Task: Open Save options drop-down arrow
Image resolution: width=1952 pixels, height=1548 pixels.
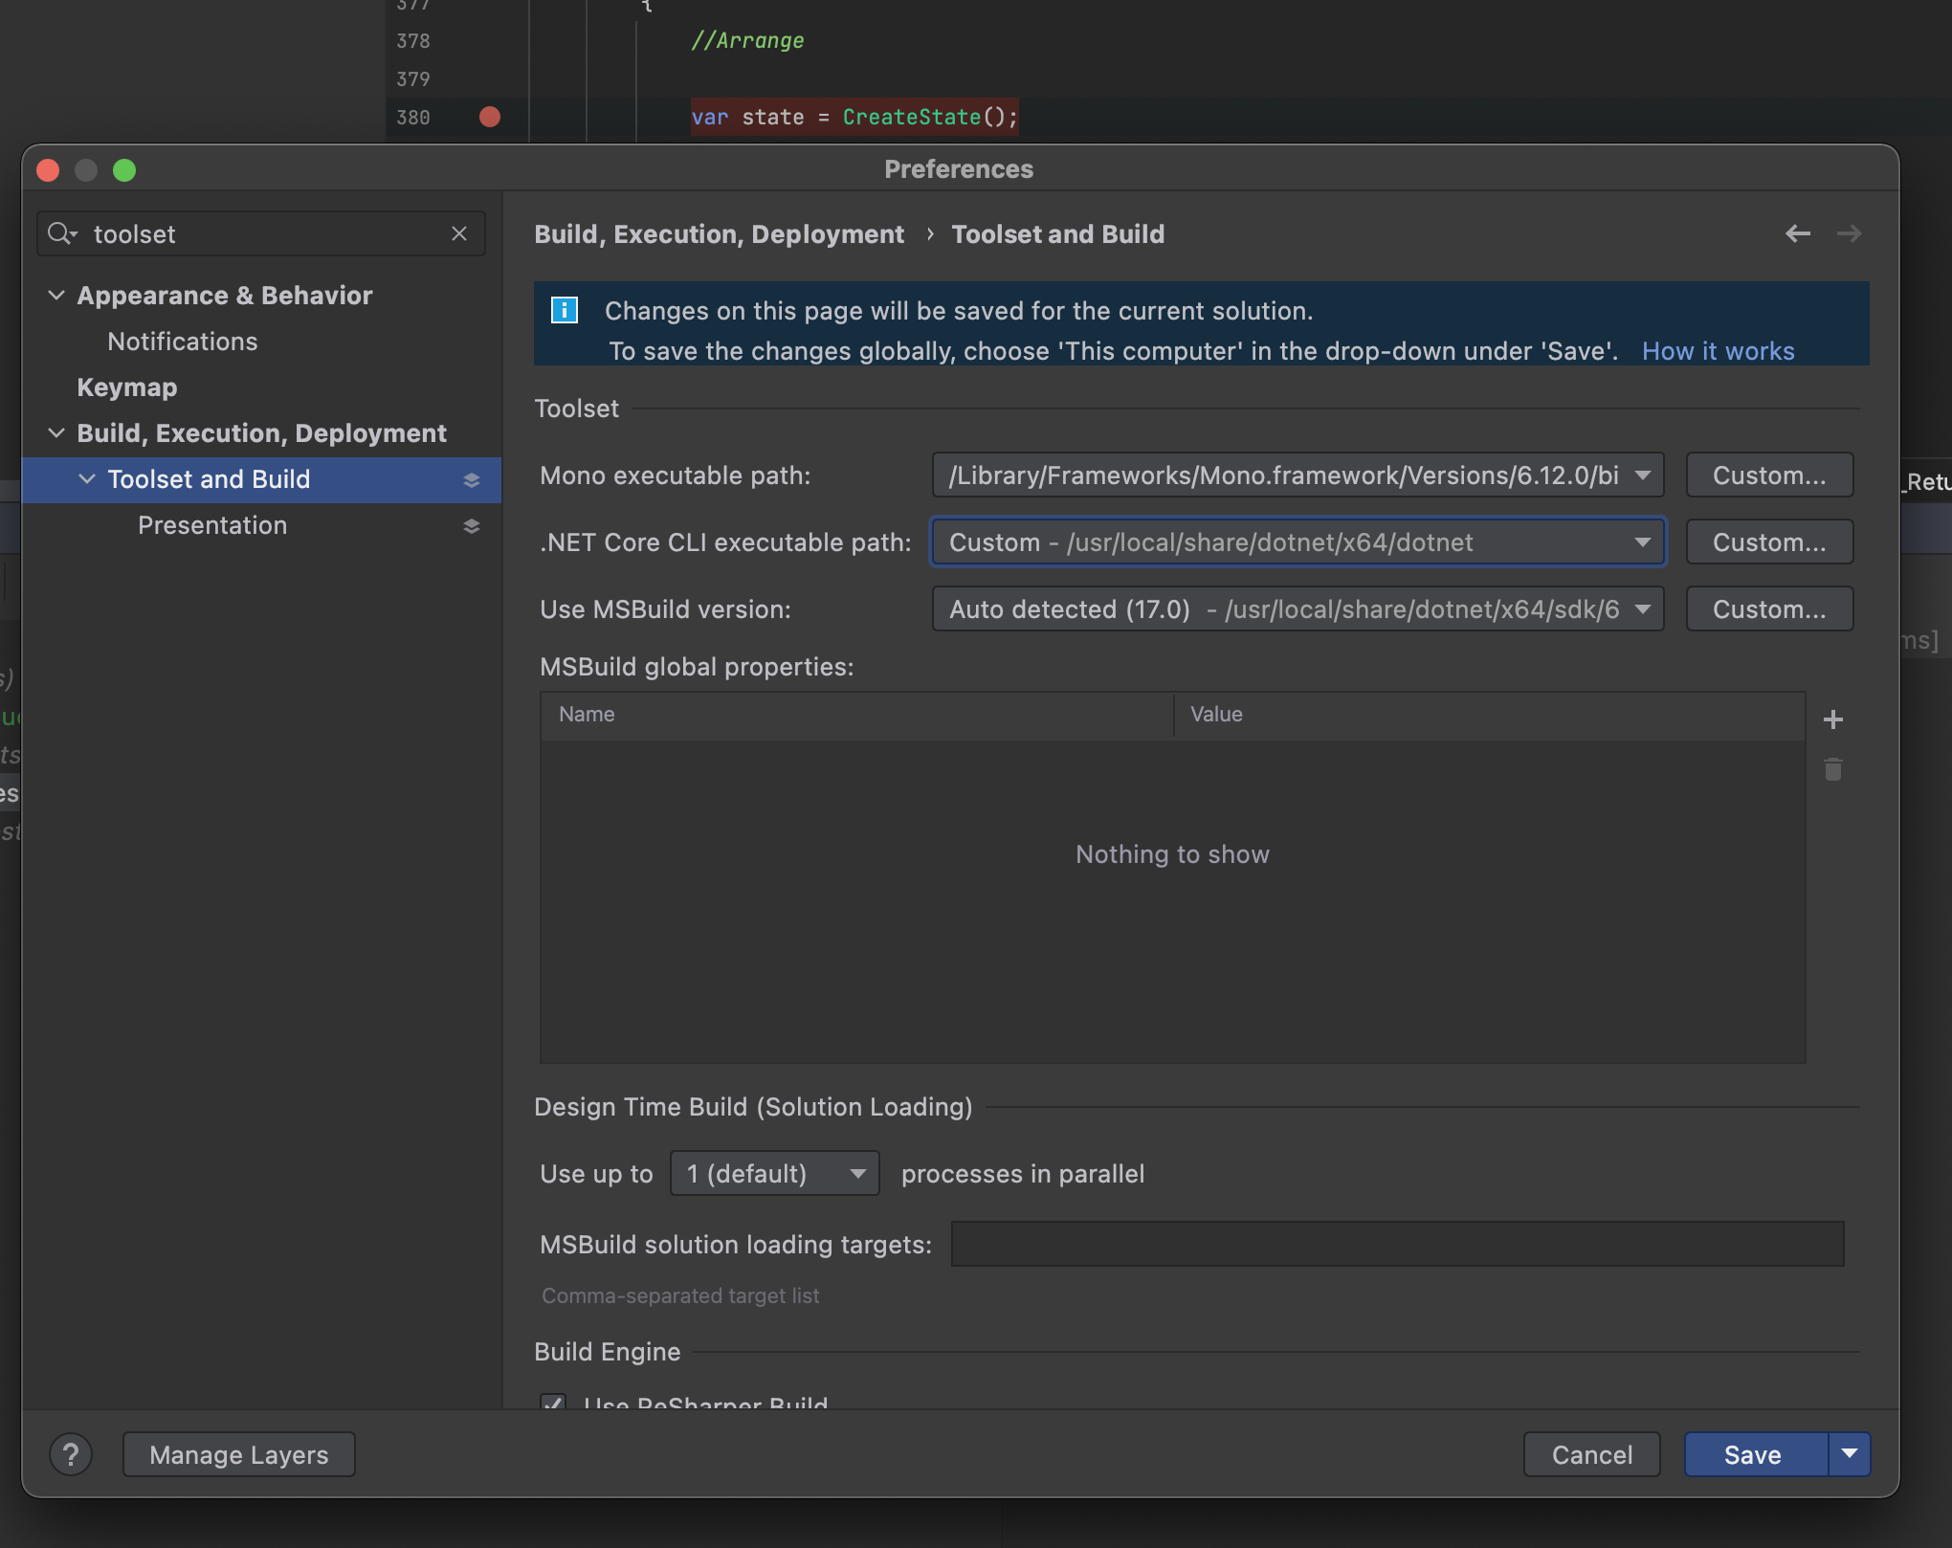Action: coord(1849,1454)
